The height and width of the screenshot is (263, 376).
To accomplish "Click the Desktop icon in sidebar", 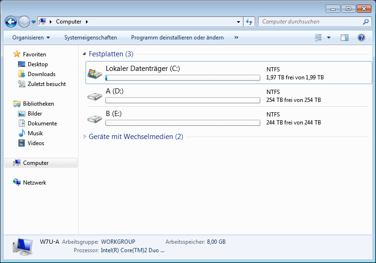I will tap(21, 64).
